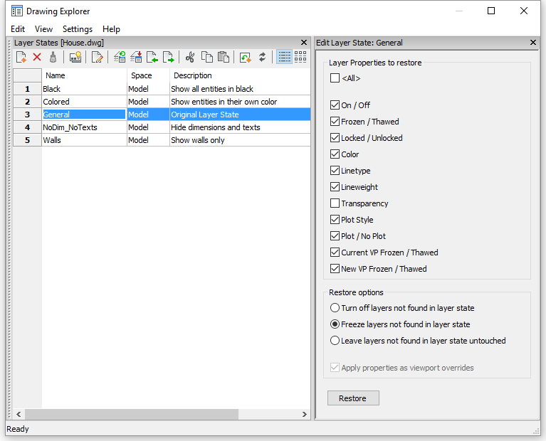Click the Paste clipboard icon
Screen dimensions: 546x441
[223, 57]
